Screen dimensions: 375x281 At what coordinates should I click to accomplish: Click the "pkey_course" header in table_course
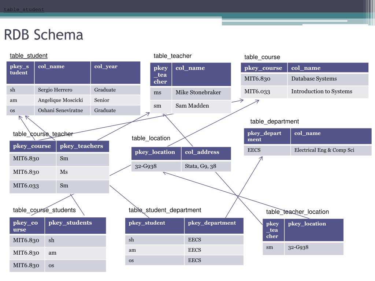(263, 68)
